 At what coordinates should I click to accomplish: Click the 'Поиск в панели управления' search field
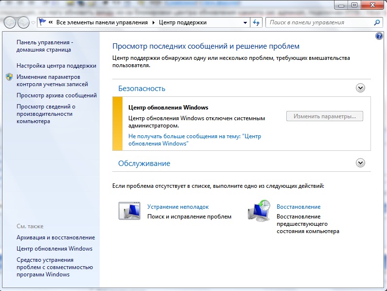pyautogui.click(x=318, y=22)
